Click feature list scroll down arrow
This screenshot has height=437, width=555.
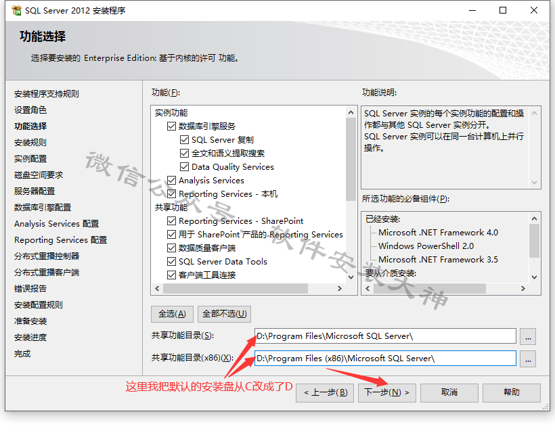(x=351, y=277)
